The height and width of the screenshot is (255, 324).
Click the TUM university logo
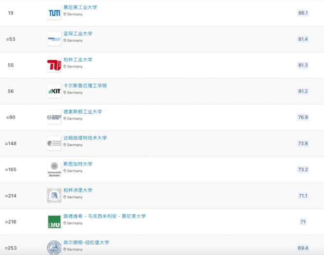pos(54,13)
